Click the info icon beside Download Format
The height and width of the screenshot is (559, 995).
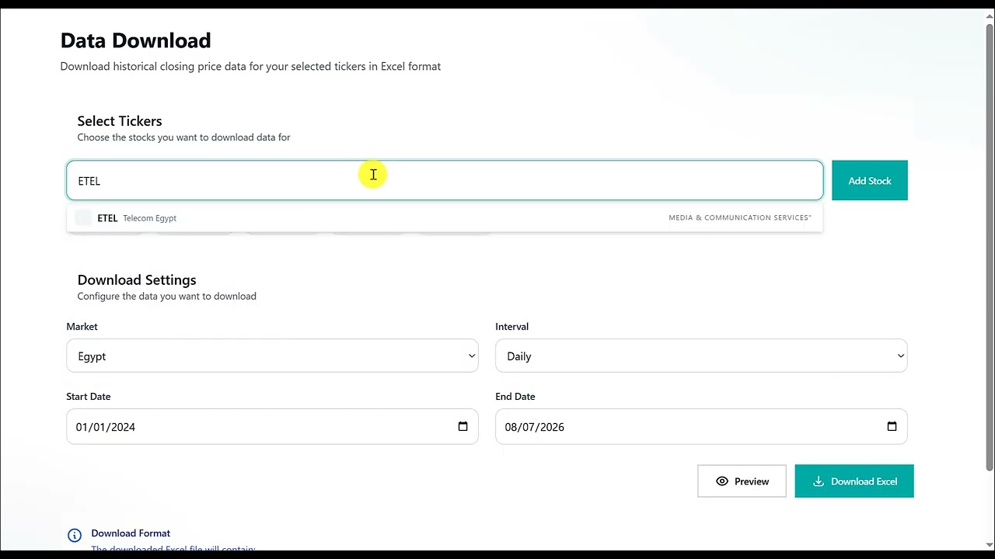[x=75, y=535]
